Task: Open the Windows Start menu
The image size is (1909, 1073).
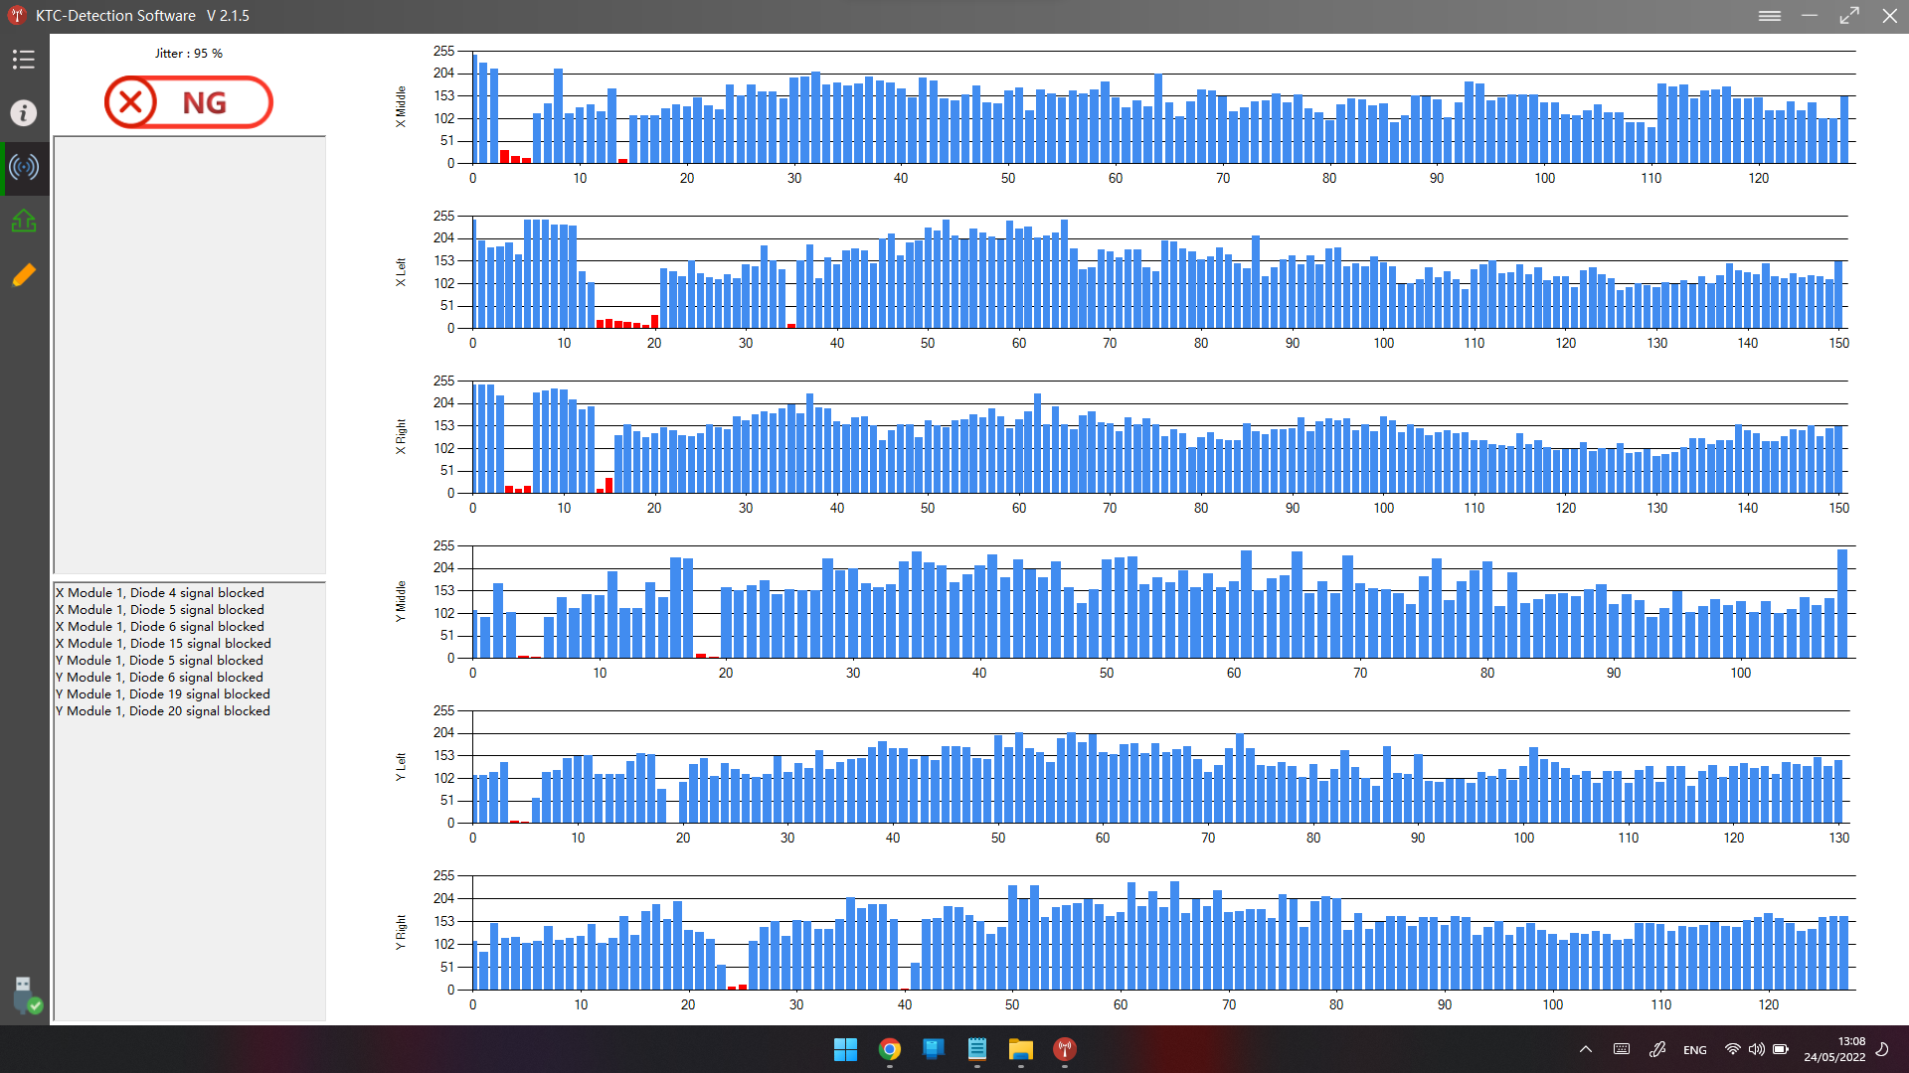Action: 845,1049
